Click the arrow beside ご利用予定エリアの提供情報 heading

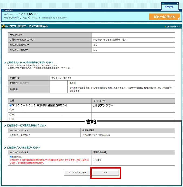(x=5, y=63)
